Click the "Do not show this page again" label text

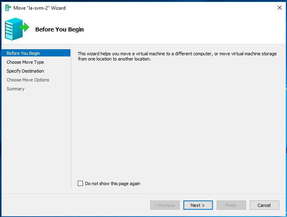coord(113,184)
